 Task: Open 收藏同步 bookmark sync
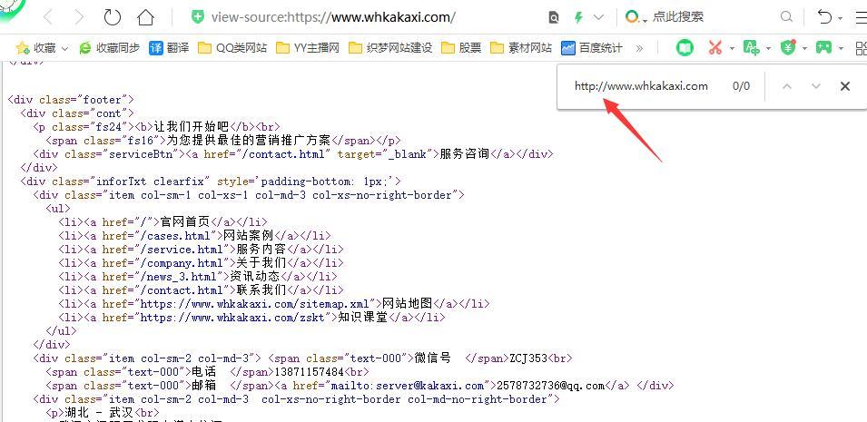coord(110,48)
